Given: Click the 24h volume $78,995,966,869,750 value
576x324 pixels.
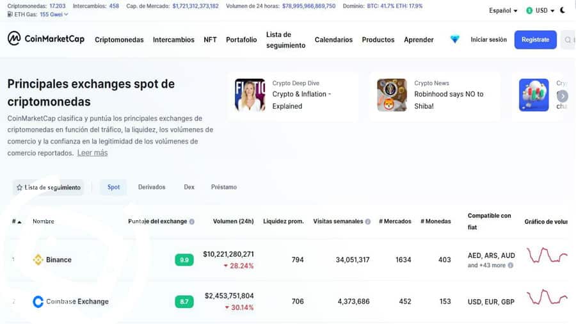Looking at the screenshot, I should coord(308,6).
